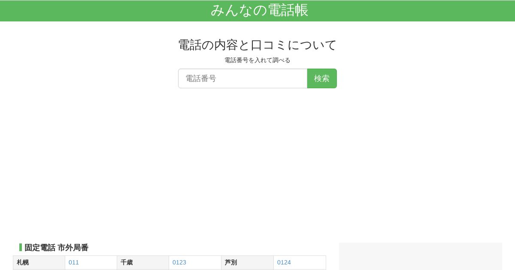
Task: Click the 固定電話 市外局番 heading
Action: coord(56,247)
